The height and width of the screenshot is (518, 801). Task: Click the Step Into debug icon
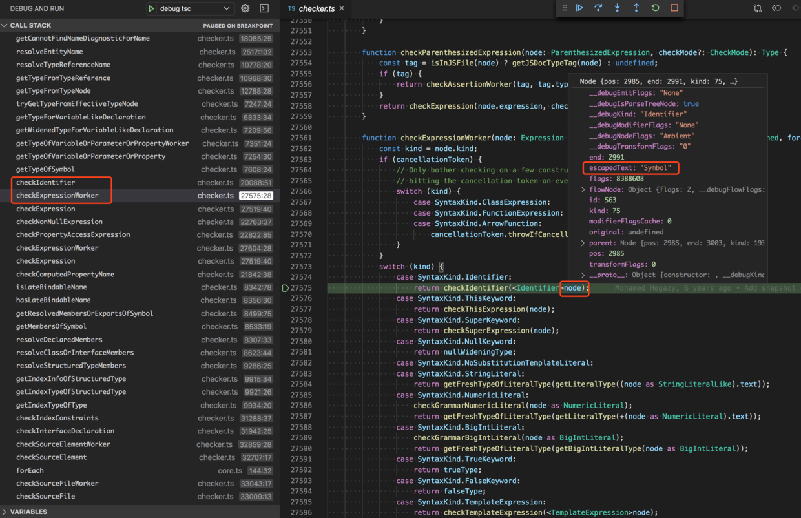[x=617, y=8]
